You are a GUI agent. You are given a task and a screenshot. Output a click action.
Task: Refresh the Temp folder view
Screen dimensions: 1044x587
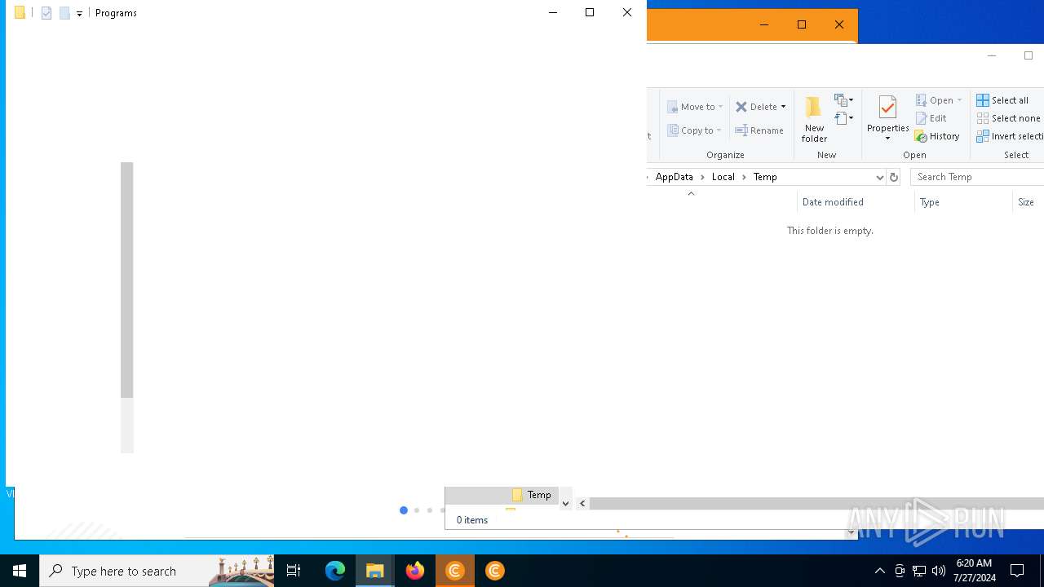click(x=894, y=177)
